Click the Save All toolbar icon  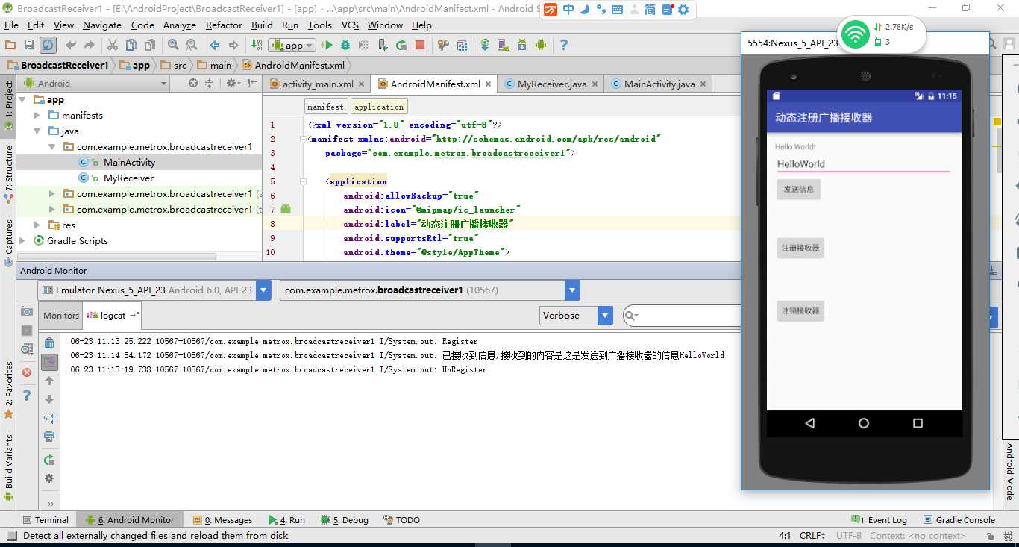coord(29,46)
